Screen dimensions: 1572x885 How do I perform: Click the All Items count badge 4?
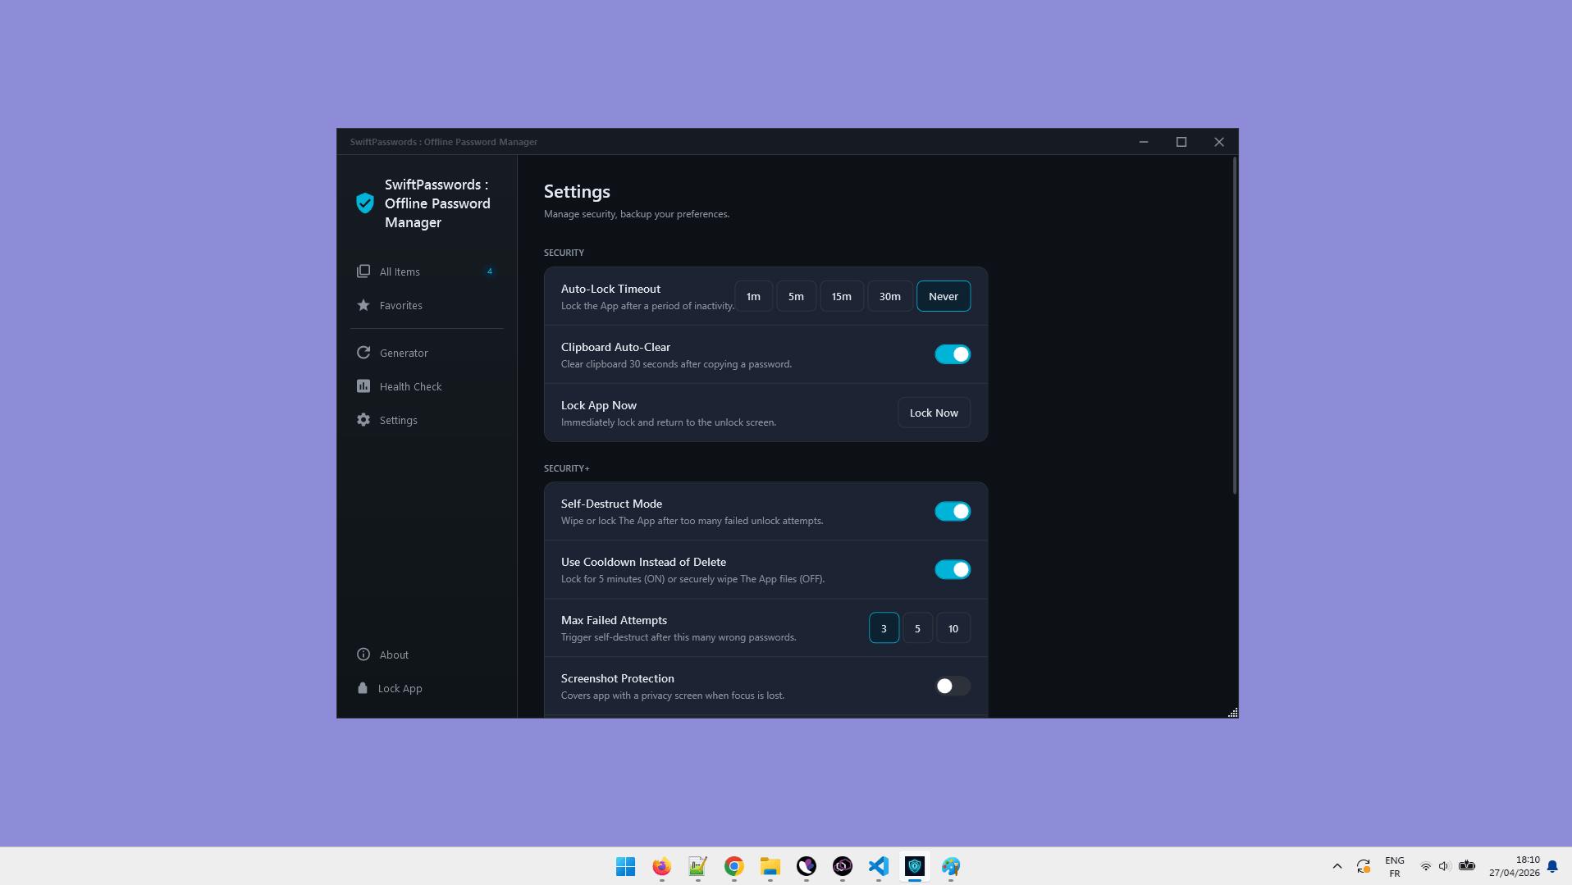tap(490, 271)
